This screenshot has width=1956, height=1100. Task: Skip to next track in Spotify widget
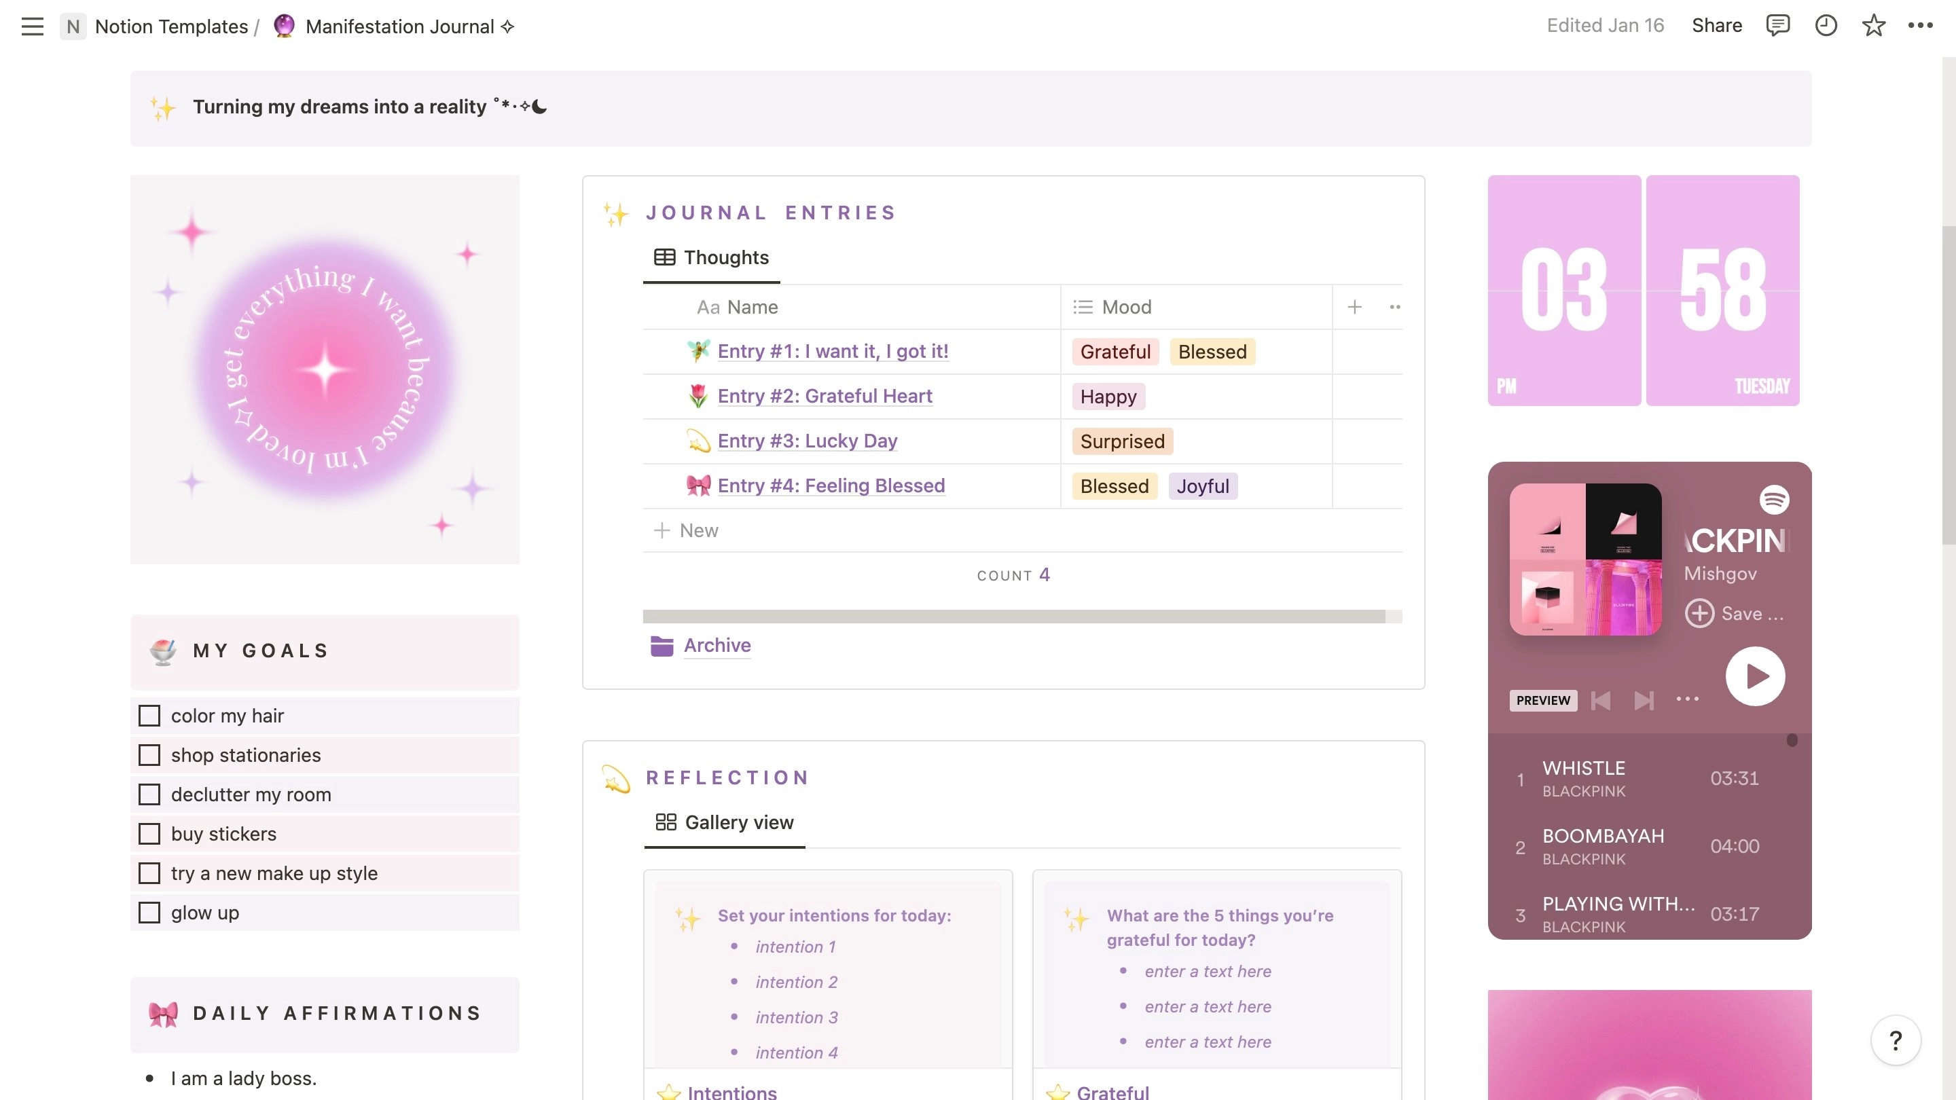(1644, 700)
